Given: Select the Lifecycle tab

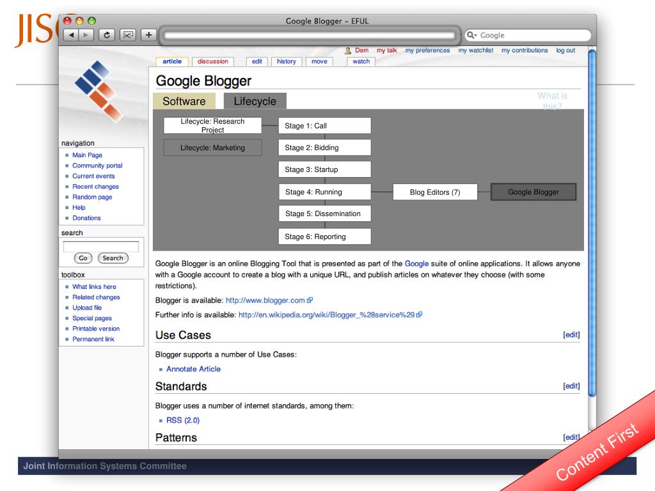Looking at the screenshot, I should tap(255, 101).
